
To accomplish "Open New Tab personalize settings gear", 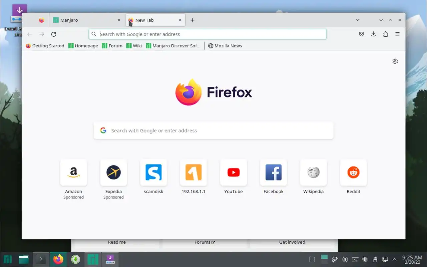I will 395,61.
